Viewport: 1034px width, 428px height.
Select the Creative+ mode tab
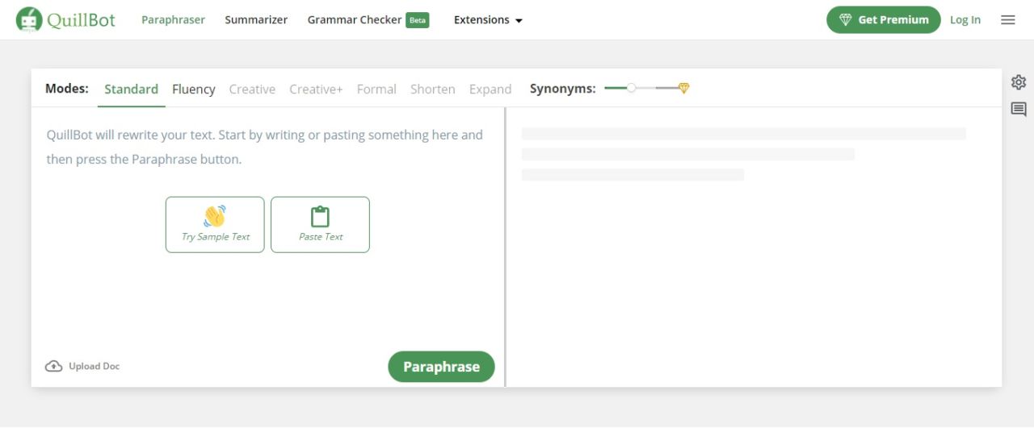(316, 89)
